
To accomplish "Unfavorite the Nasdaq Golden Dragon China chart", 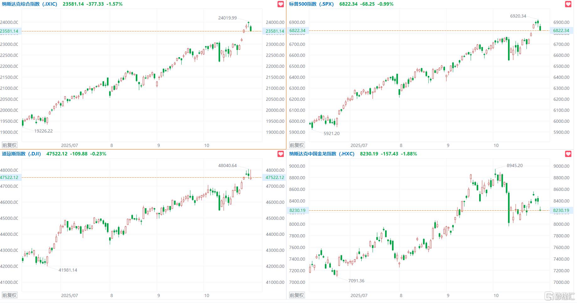I will (x=568, y=154).
